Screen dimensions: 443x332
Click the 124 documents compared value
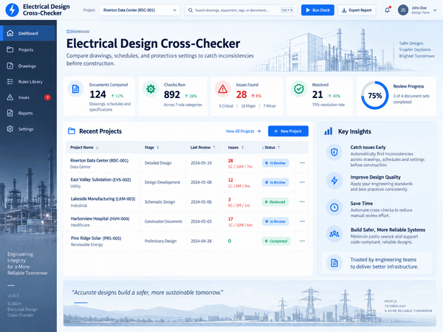[x=97, y=94]
